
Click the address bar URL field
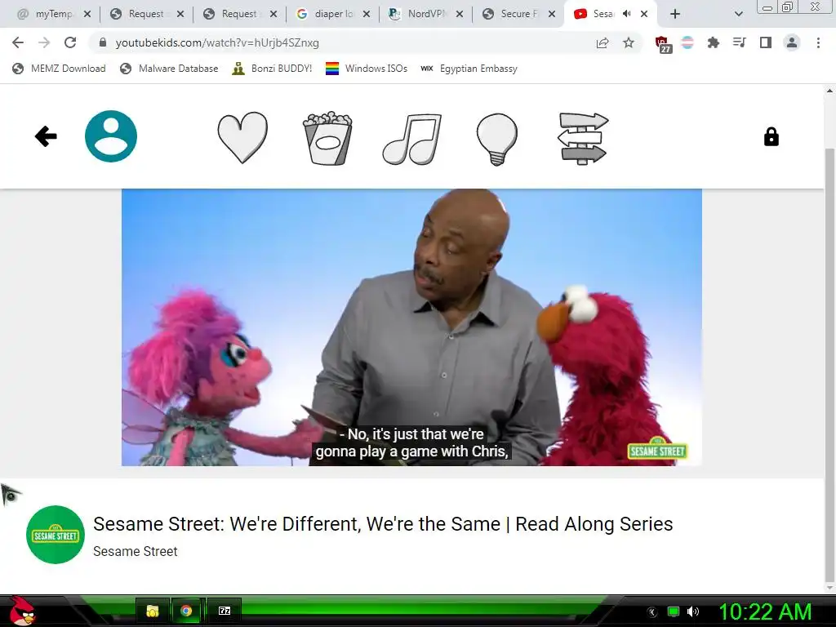click(x=341, y=42)
